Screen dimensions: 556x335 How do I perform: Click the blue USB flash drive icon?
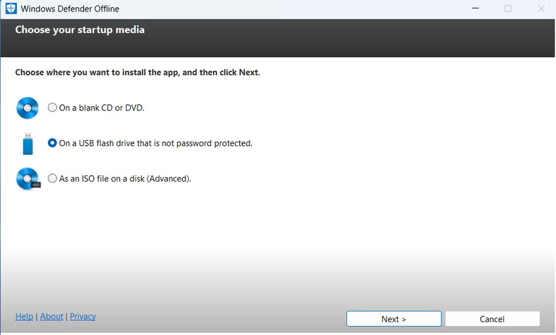click(28, 143)
